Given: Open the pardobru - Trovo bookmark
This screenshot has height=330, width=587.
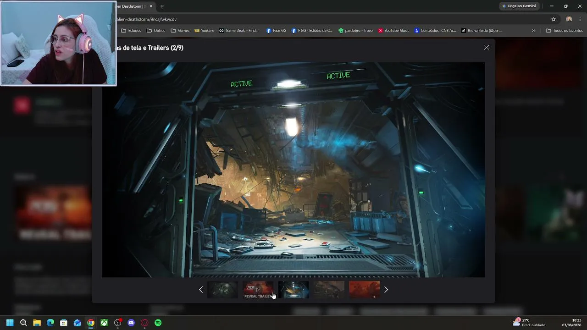Looking at the screenshot, I should pyautogui.click(x=355, y=31).
